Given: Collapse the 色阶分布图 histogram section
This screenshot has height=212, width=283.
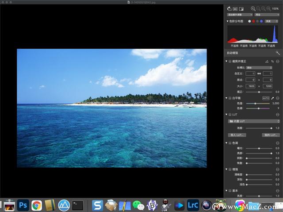Looking at the screenshot, I should coord(227,21).
